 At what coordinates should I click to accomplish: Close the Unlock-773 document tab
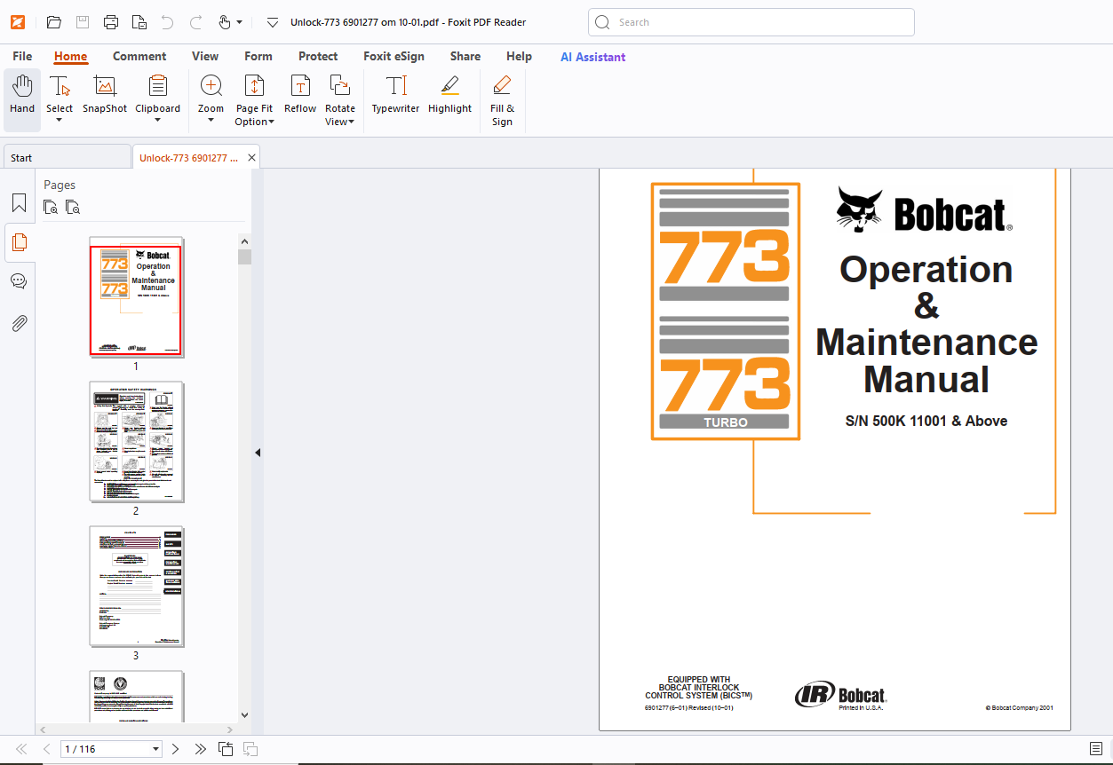coord(251,158)
